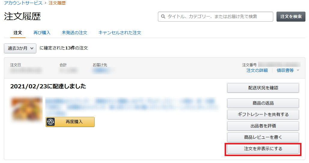Image resolution: width=309 pixels, height=163 pixels.
Task: Open the 領収書等 link
Action: tap(285, 70)
